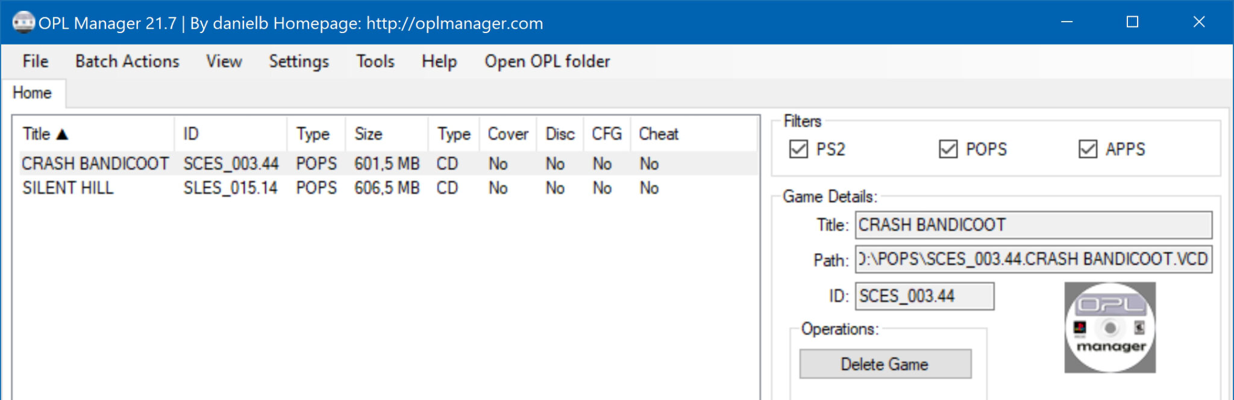This screenshot has height=400, width=1234.
Task: Select the SILENT HILL game row
Action: pyautogui.click(x=68, y=188)
